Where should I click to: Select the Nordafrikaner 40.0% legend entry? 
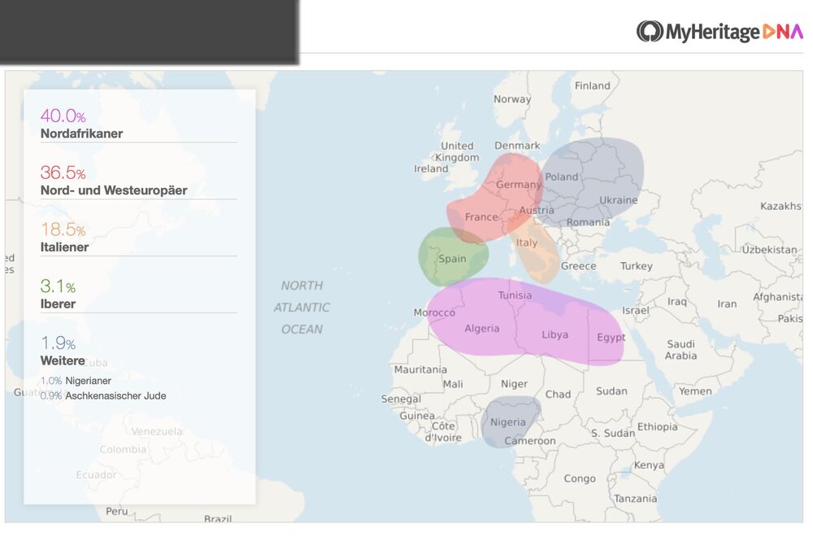tap(81, 124)
